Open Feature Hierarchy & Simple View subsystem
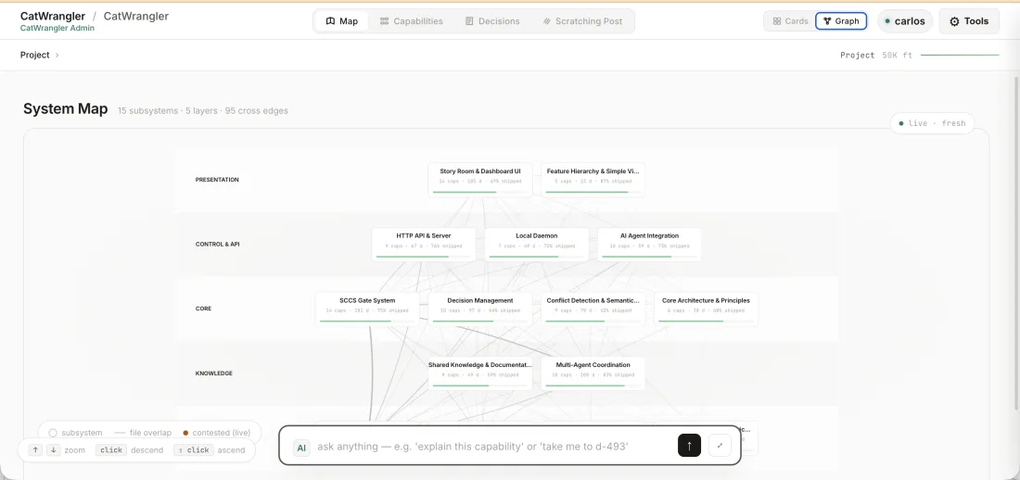Screen dimensions: 1020x480 pos(593,180)
